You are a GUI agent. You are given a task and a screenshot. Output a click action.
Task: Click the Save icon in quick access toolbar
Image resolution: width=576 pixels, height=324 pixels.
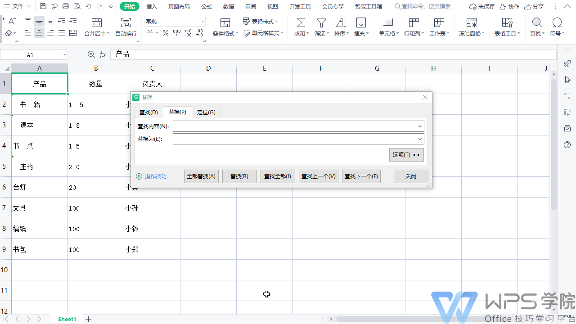click(43, 6)
